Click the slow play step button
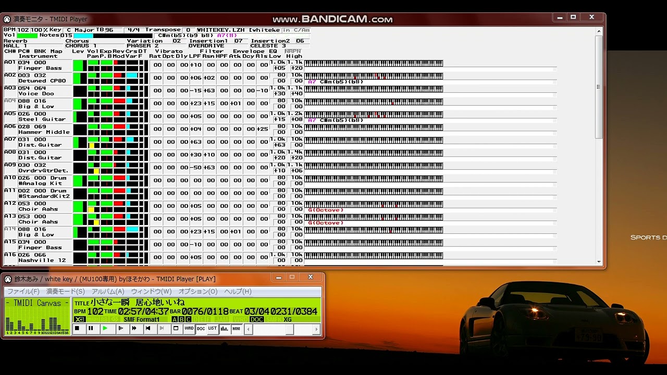Image resolution: width=667 pixels, height=375 pixels. (120, 329)
